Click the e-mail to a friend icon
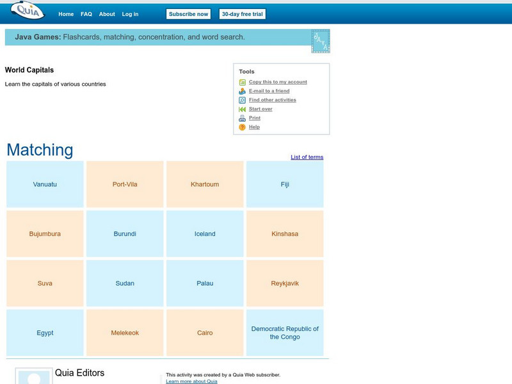This screenshot has width=512, height=384. coord(243,91)
